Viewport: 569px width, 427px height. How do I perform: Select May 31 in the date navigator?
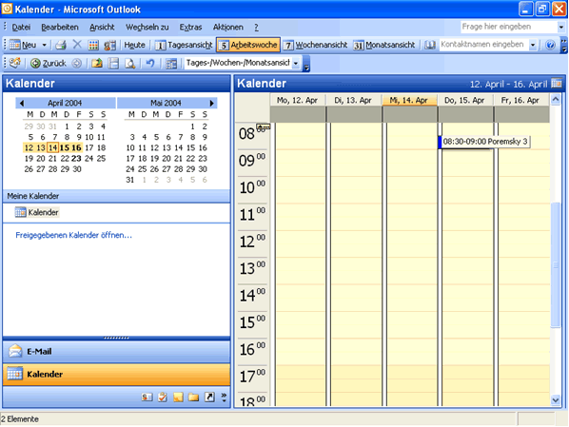130,180
